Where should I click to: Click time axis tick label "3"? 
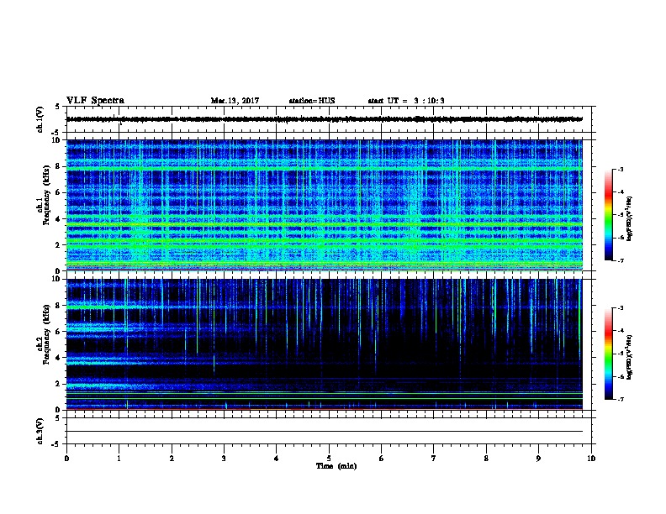coord(224,459)
